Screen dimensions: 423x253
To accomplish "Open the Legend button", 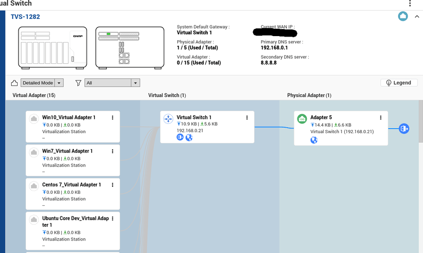I will click(x=399, y=83).
